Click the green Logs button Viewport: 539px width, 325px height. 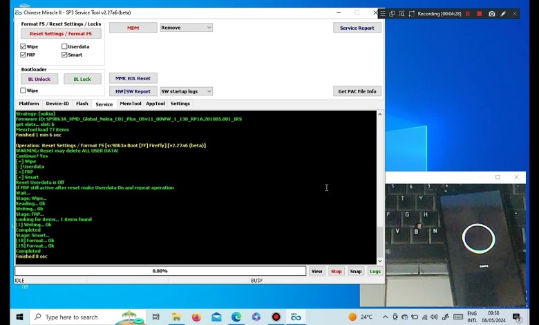[375, 271]
